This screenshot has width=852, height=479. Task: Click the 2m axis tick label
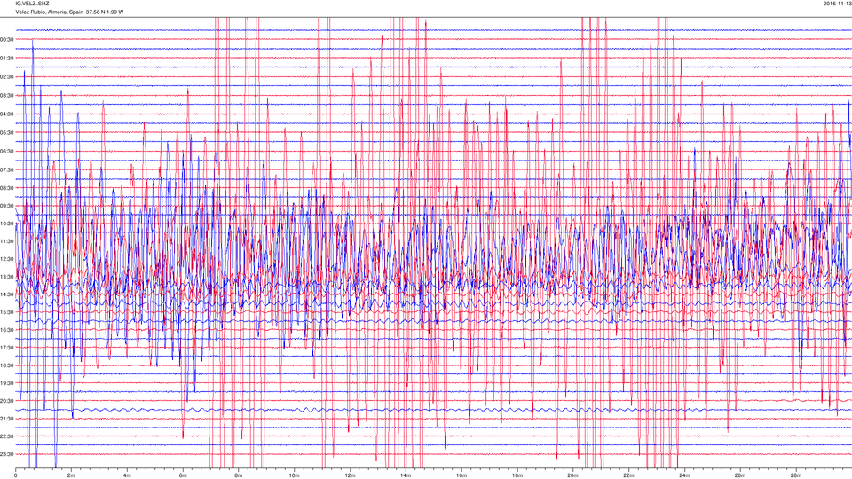pos(71,475)
